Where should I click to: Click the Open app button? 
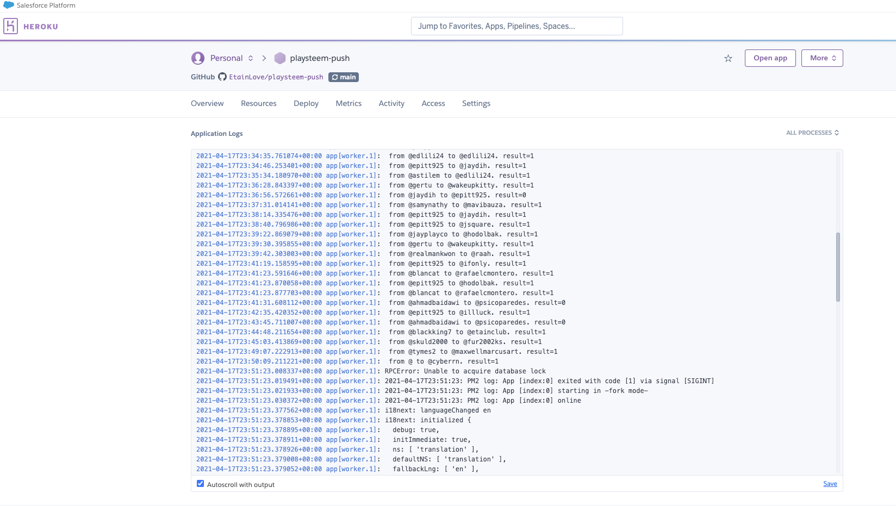[x=770, y=58]
